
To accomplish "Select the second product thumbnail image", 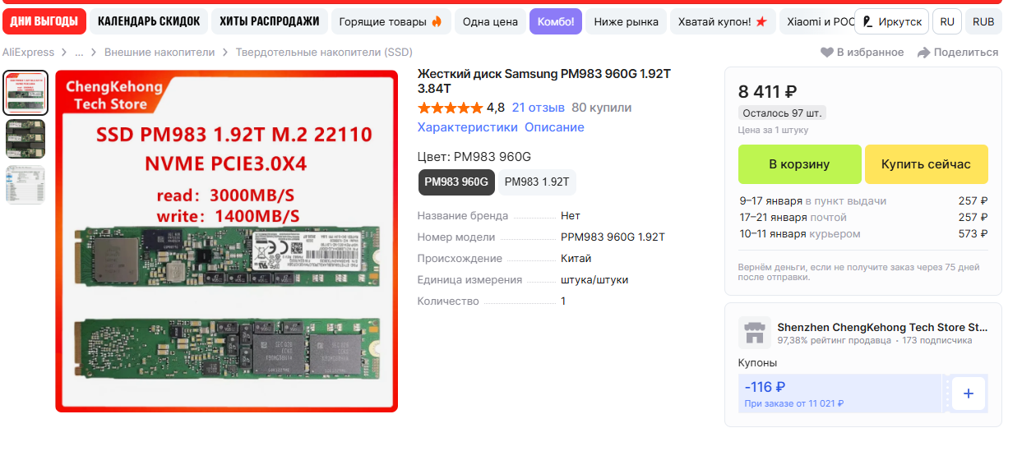I will coord(25,139).
